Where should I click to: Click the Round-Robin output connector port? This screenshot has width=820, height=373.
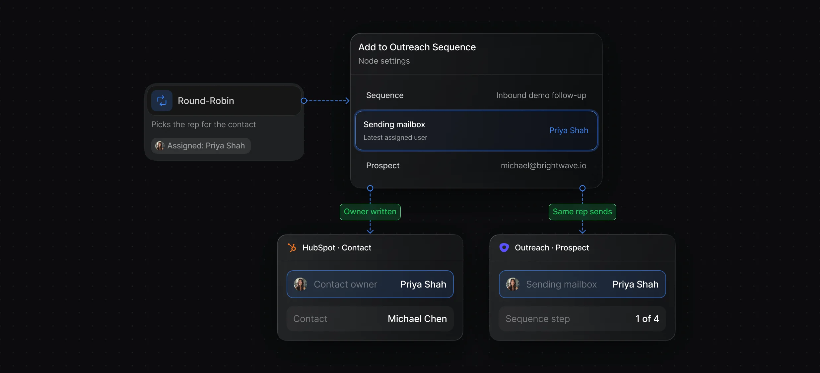[304, 101]
